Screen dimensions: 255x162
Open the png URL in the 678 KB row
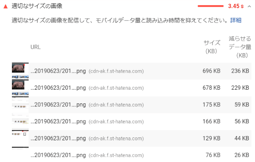coord(58,88)
